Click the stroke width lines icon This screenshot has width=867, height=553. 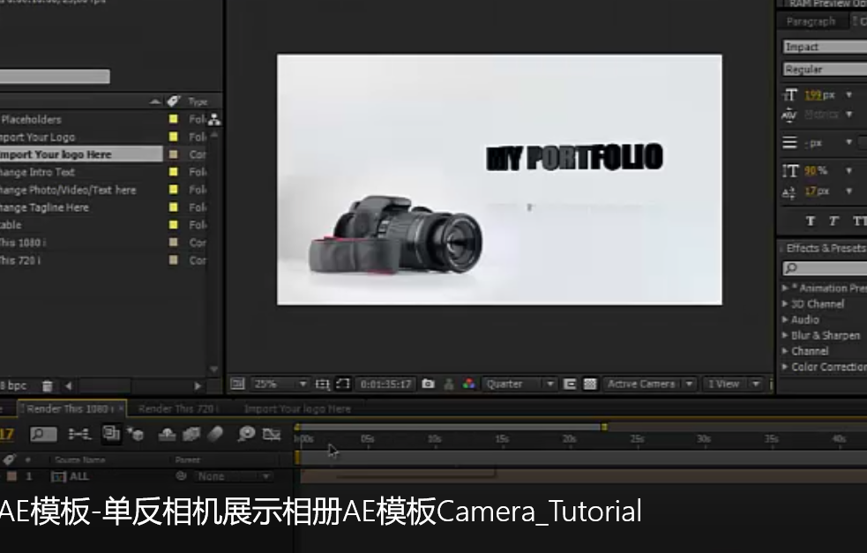pyautogui.click(x=789, y=143)
